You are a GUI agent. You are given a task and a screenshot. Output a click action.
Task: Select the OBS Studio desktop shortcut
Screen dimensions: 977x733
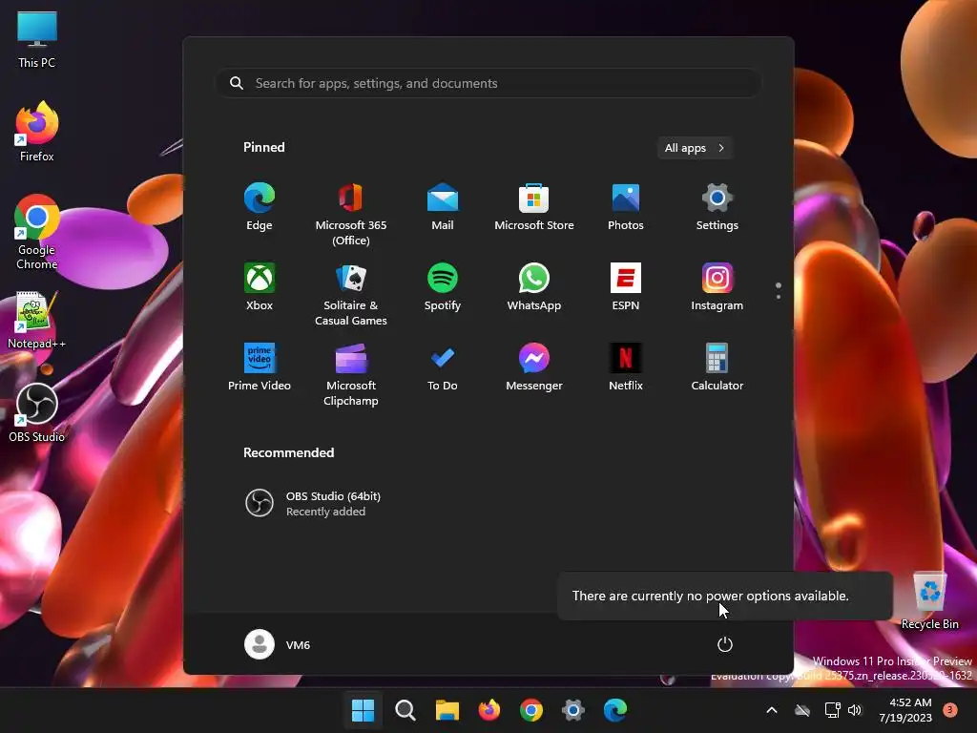click(x=37, y=412)
